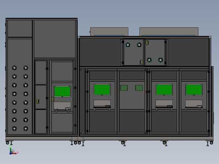
Task: Select the green monitor in the third enclosure bay
Action: (164, 90)
